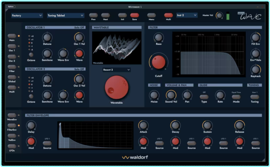Toggle the red Multi button in top bar
The image size is (270, 167).
click(x=168, y=15)
